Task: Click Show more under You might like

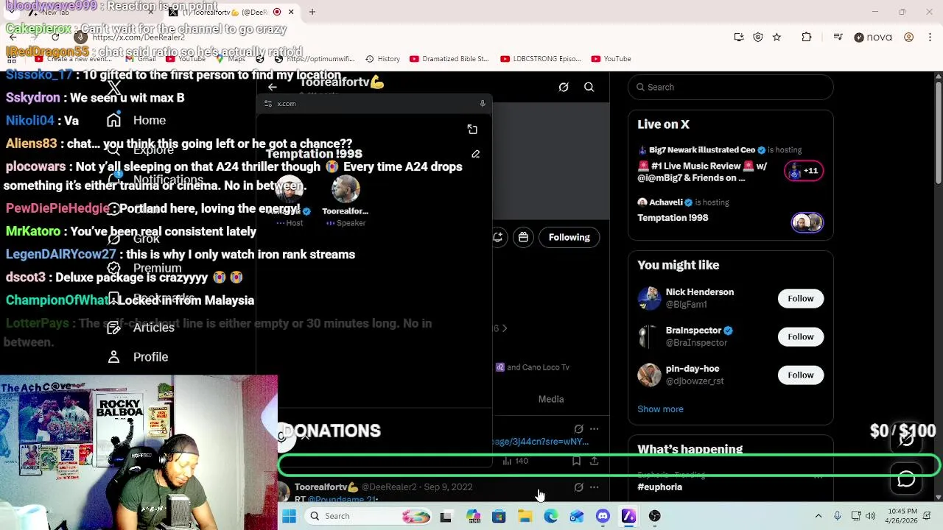Action: pos(660,409)
